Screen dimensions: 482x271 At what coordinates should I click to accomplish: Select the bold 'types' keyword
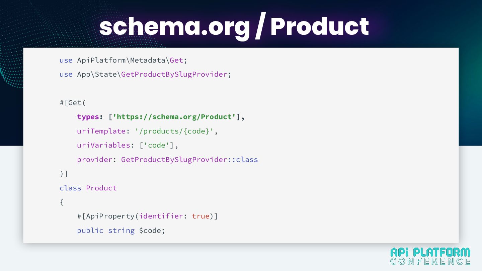(88, 117)
